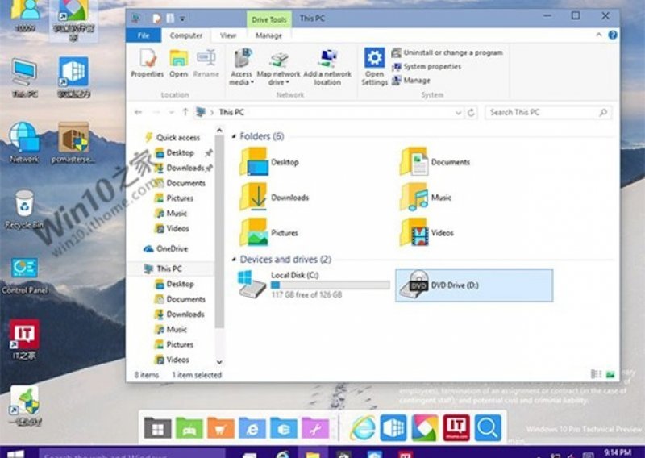Click the magnifier search icon in dock

tap(488, 428)
